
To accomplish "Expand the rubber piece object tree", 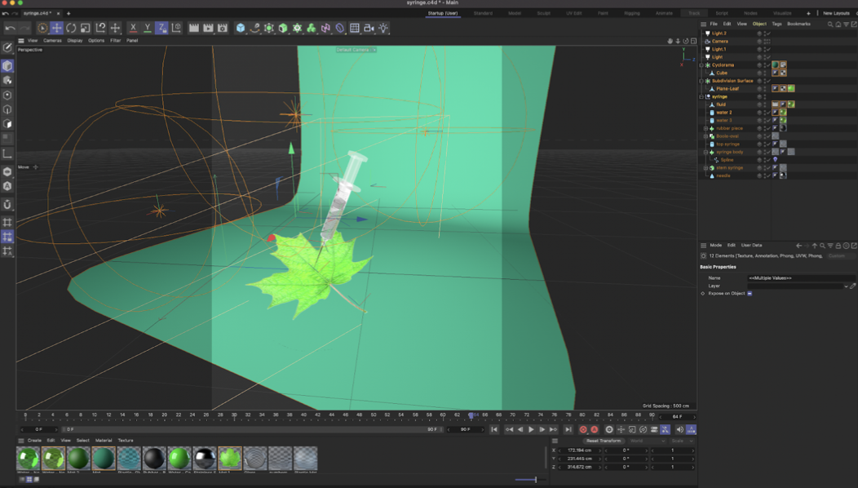I will (705, 128).
